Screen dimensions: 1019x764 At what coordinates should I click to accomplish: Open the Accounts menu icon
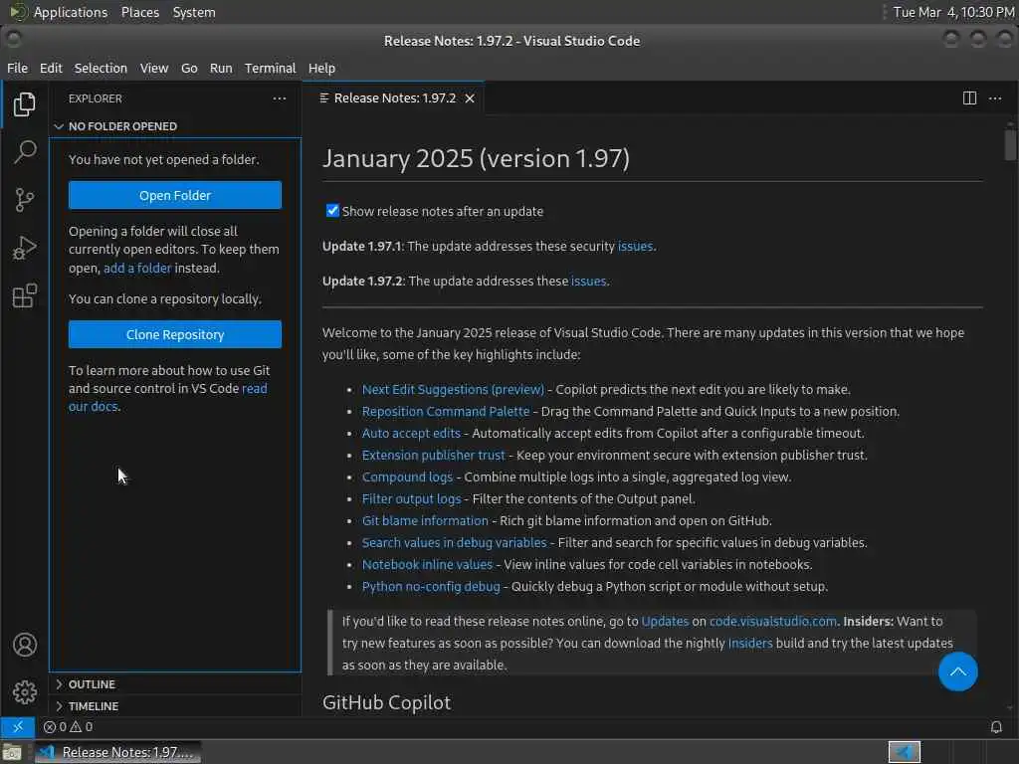click(25, 645)
